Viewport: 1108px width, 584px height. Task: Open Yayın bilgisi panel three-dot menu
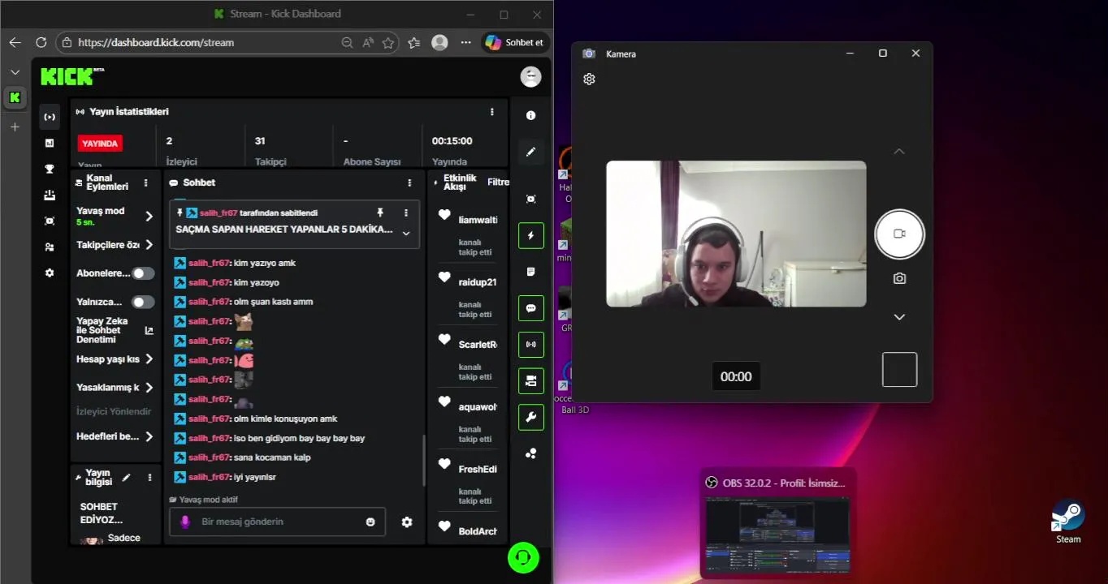coord(149,478)
